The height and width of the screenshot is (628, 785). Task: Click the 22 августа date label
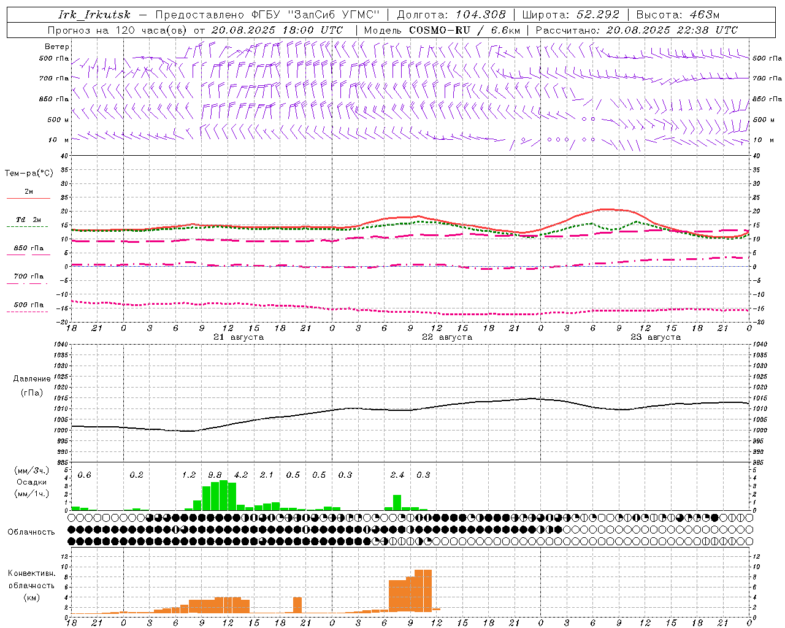click(447, 337)
